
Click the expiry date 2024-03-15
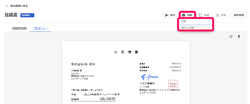(x=176, y=70)
